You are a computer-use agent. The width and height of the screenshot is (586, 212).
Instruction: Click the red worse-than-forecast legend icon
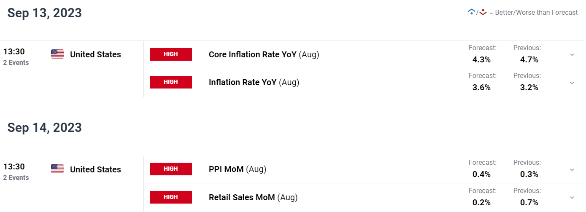click(483, 12)
